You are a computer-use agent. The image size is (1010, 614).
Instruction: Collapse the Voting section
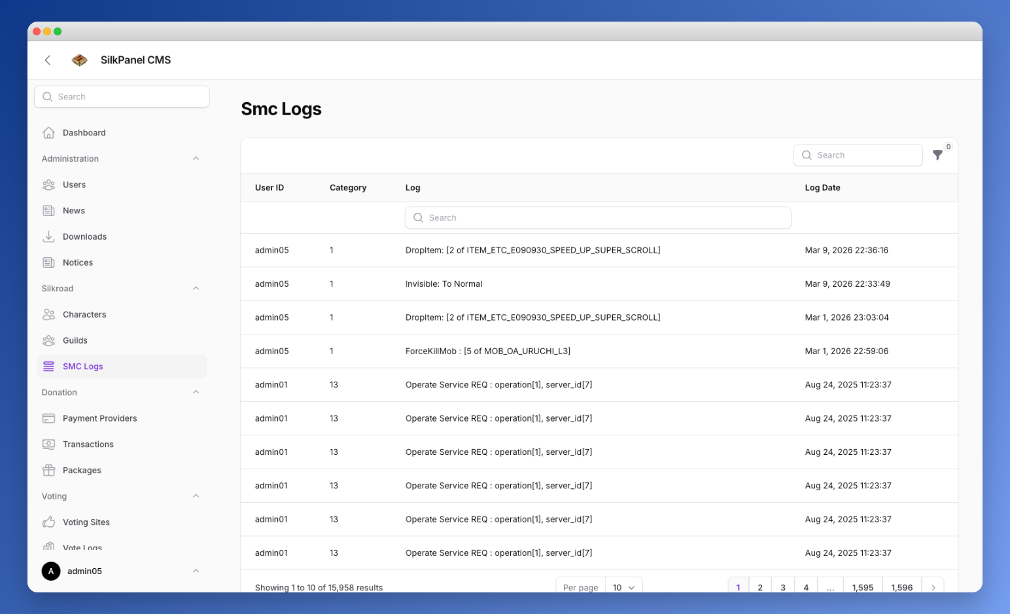coord(196,496)
